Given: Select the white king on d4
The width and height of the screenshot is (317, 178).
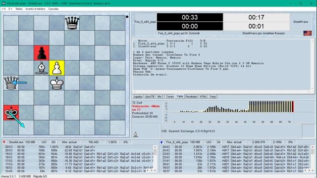Looking at the screenshot, I should click(x=57, y=83).
